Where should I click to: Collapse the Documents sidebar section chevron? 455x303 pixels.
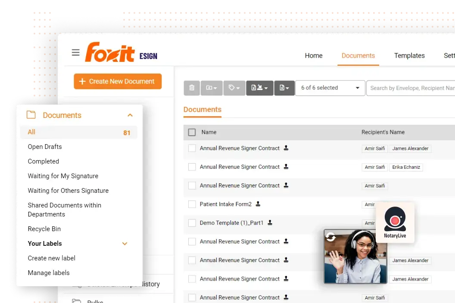click(130, 115)
